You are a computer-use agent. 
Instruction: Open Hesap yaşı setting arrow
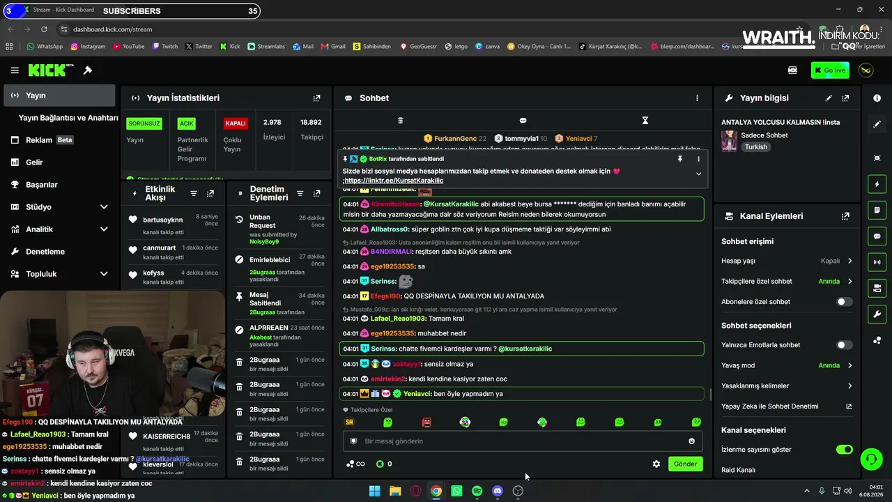[x=849, y=261]
